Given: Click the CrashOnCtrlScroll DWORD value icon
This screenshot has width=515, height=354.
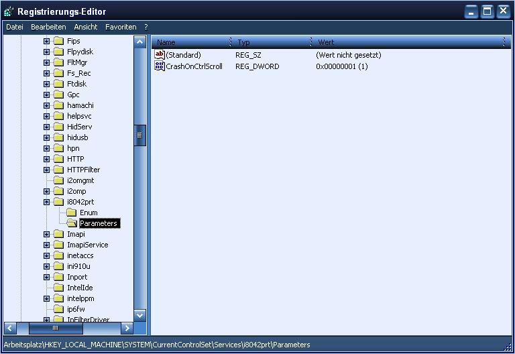Looking at the screenshot, I should (160, 66).
